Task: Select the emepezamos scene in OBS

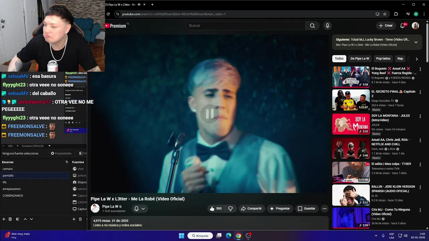Action: (34, 189)
